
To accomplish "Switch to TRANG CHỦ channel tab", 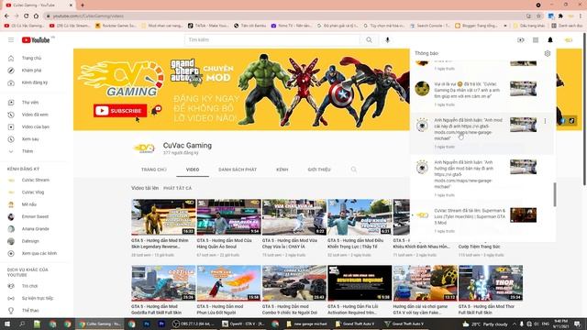I will click(153, 170).
